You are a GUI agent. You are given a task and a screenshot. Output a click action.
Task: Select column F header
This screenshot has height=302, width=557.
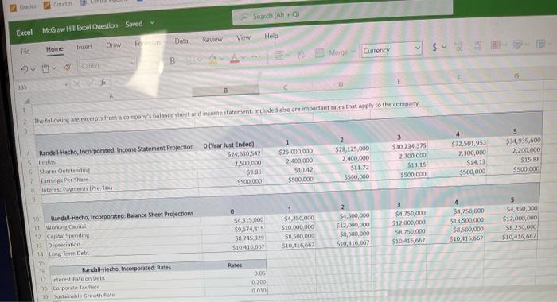pyautogui.click(x=458, y=79)
